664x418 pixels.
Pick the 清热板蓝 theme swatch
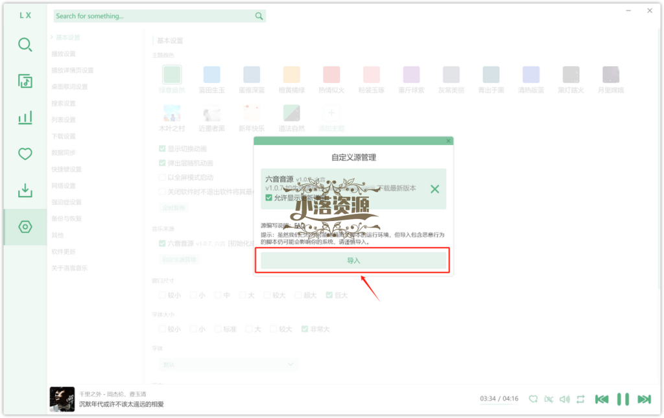[x=531, y=75]
